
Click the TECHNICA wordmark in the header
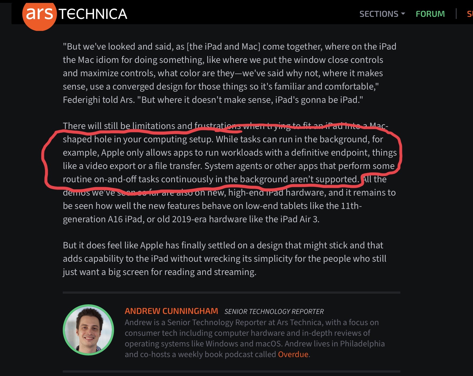click(x=93, y=14)
